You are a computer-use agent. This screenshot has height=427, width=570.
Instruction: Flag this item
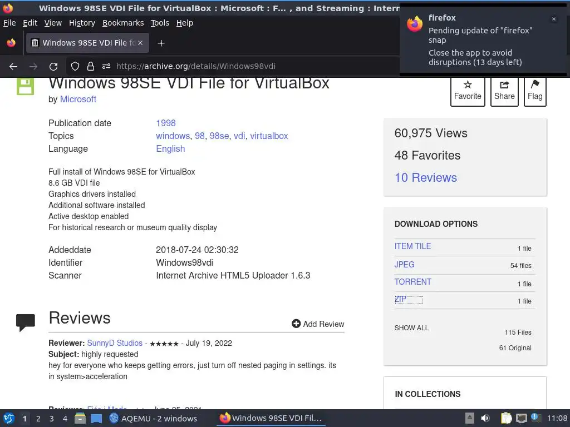pyautogui.click(x=535, y=91)
